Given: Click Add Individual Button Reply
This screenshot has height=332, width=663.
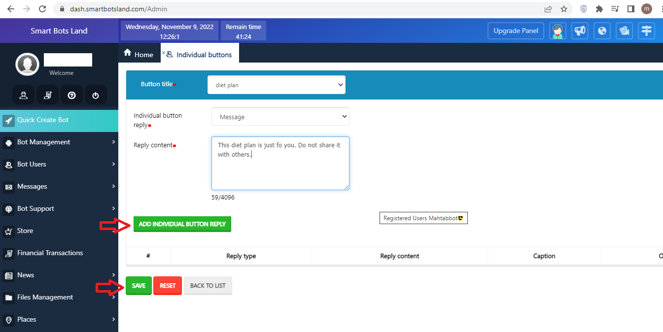Looking at the screenshot, I should pos(182,224).
